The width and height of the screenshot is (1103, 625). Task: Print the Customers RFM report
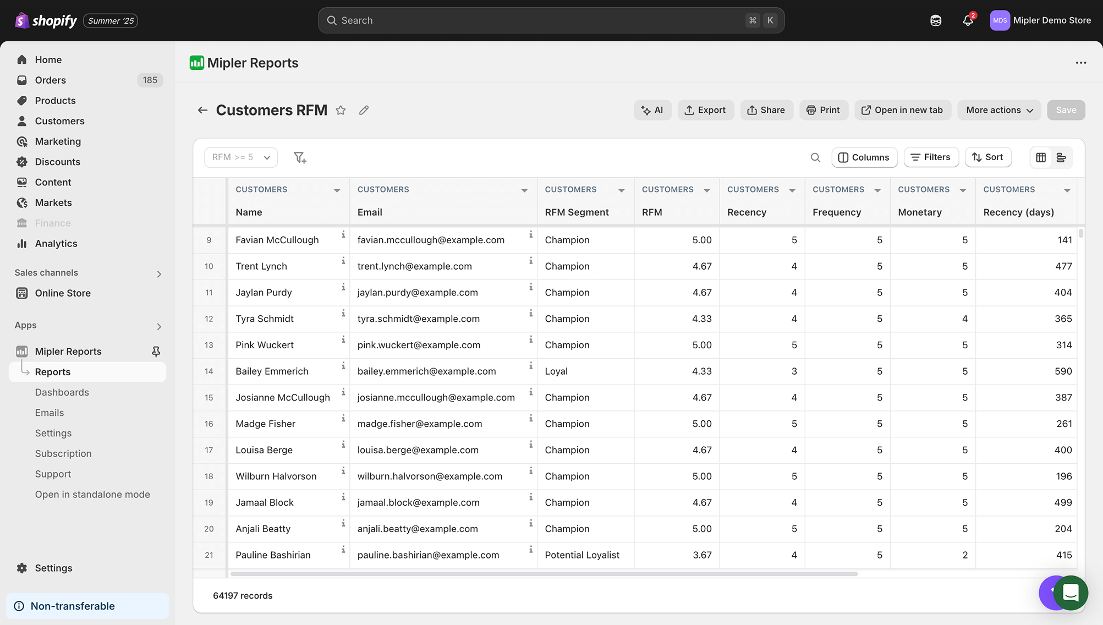(824, 110)
